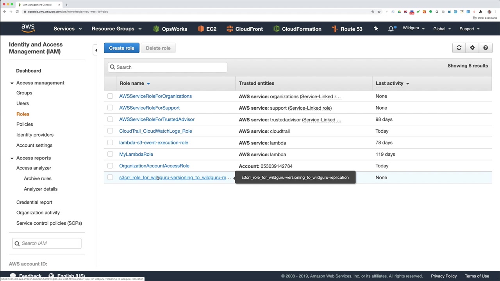The image size is (500, 281).
Task: Click the Search IAM input box
Action: [47, 243]
